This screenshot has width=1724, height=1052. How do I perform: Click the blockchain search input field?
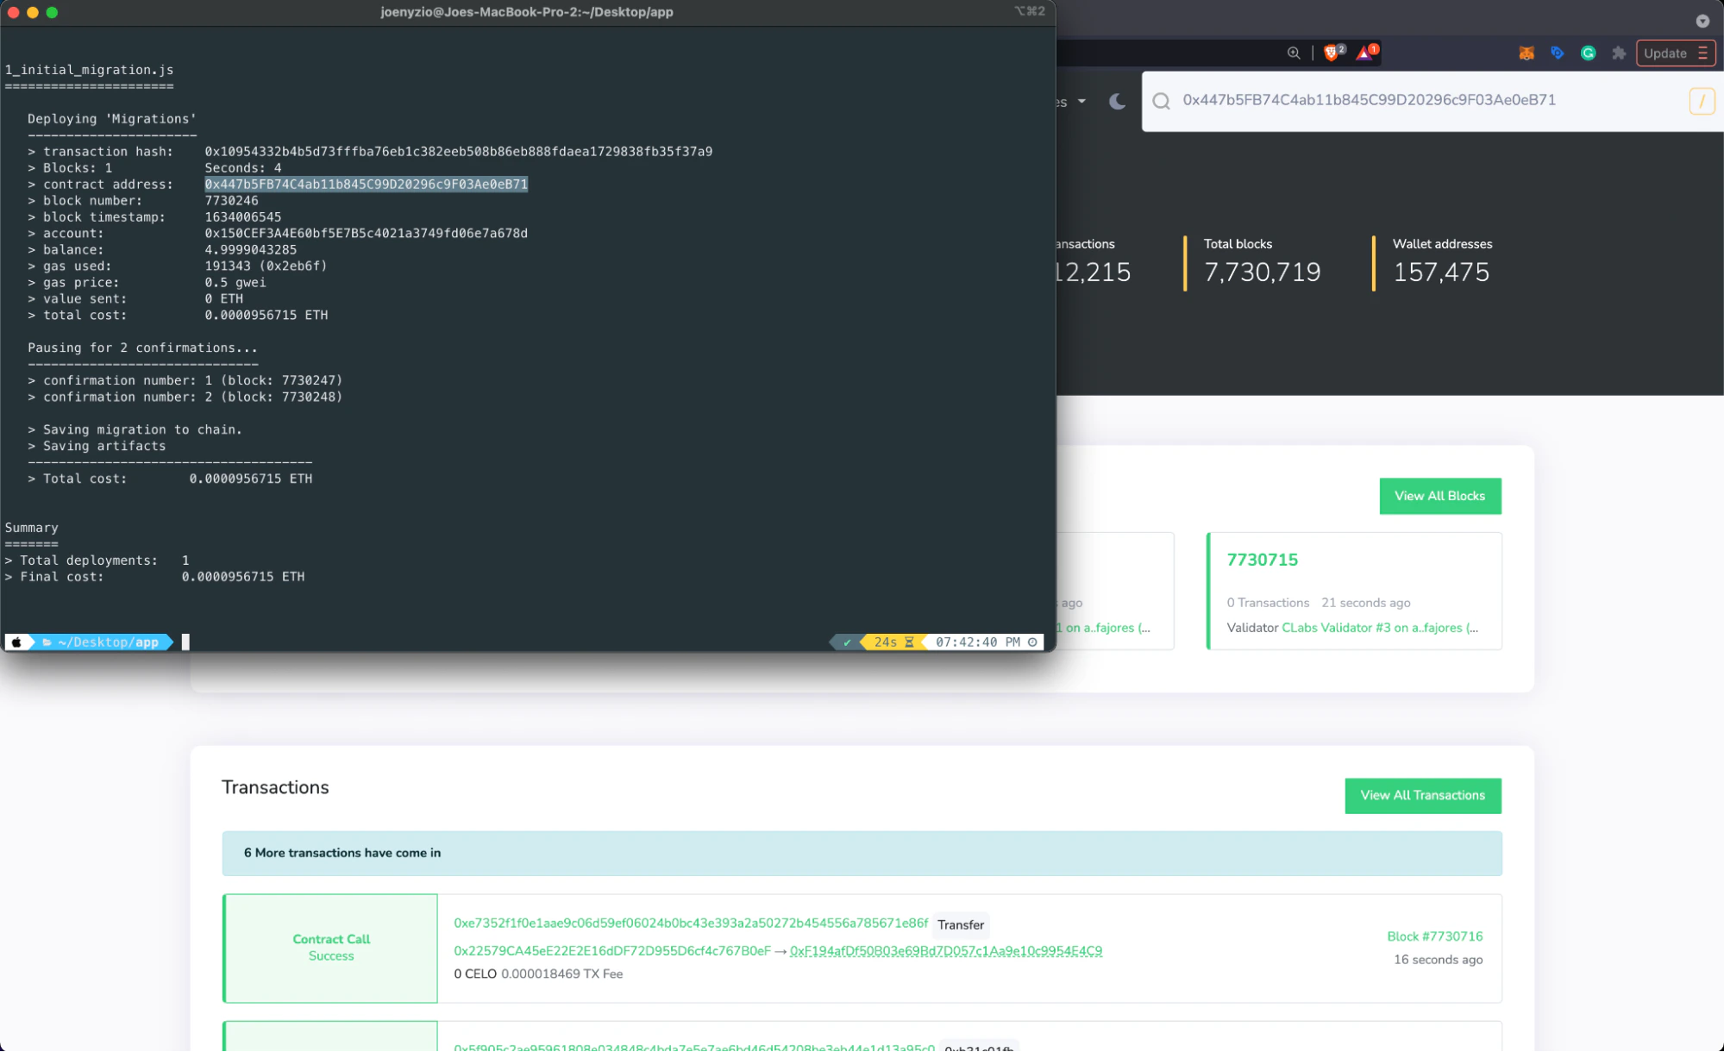(x=1423, y=101)
